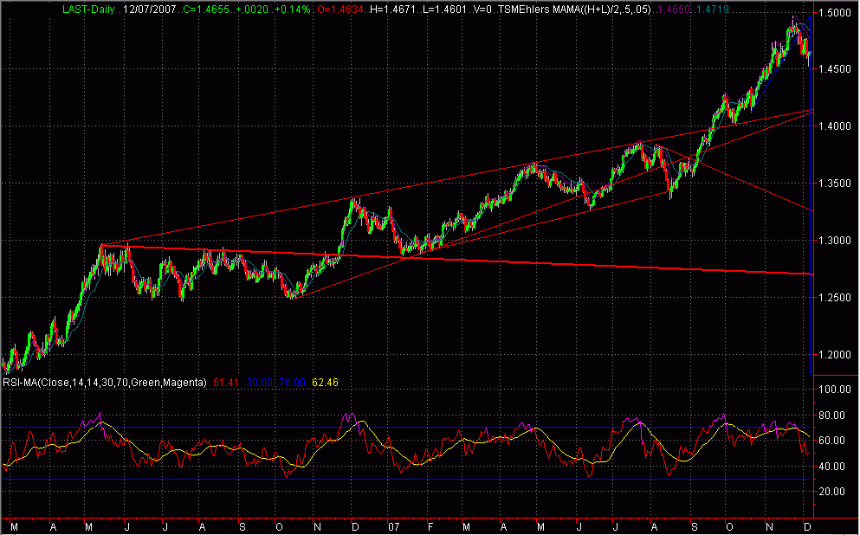The height and width of the screenshot is (535, 860).
Task: Click the LAST-Daily symbol label
Action: 87,10
